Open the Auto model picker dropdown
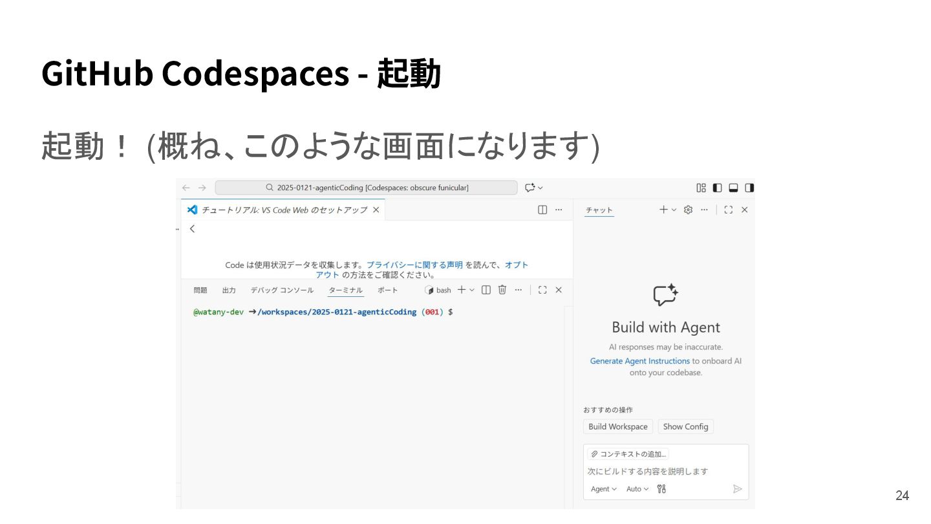931x524 pixels. point(637,489)
